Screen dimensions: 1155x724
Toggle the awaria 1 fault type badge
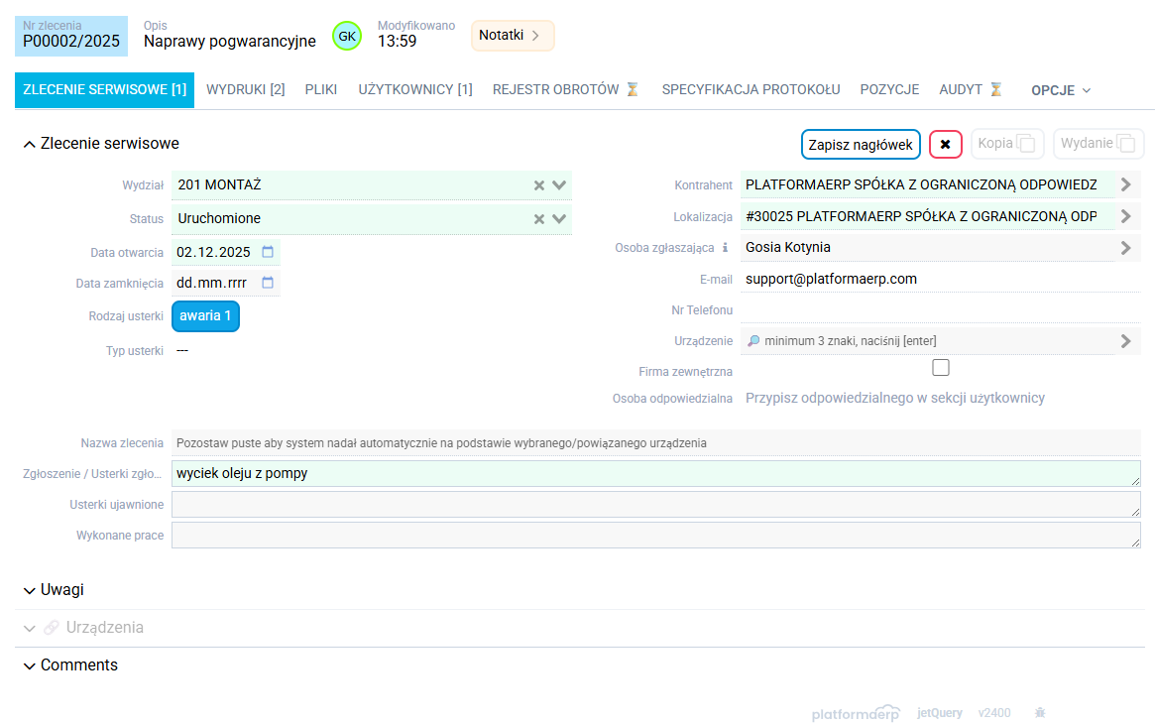(x=205, y=315)
